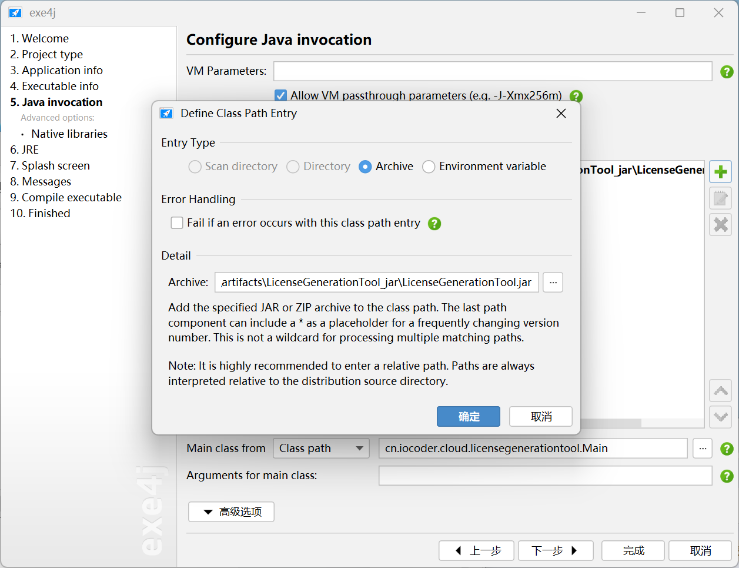This screenshot has height=568, width=739.
Task: Click the edit class path entry icon
Action: tap(720, 198)
